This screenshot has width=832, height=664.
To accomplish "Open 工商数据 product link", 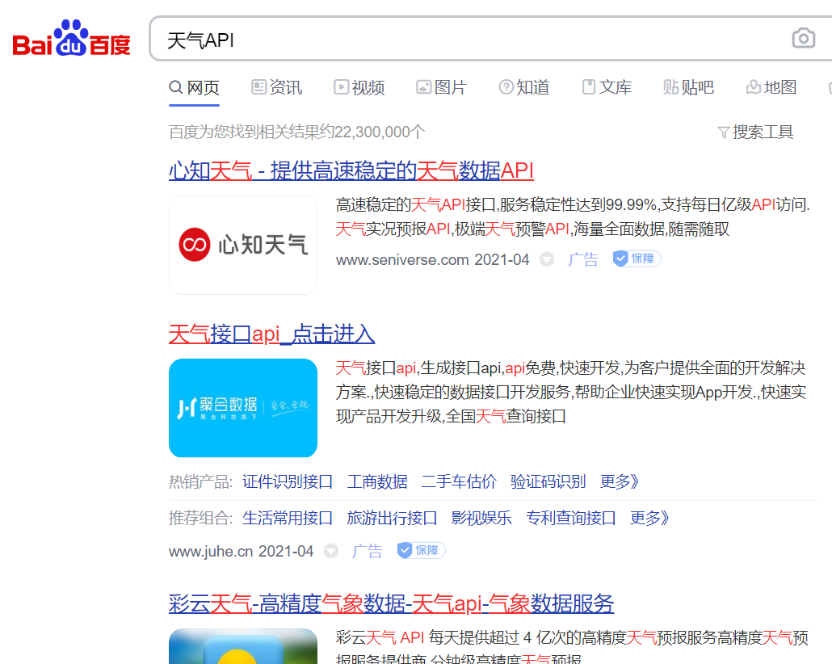I will (377, 482).
